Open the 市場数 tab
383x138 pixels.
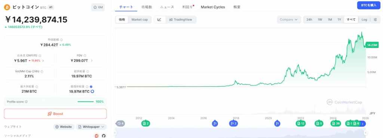pyautogui.click(x=147, y=7)
